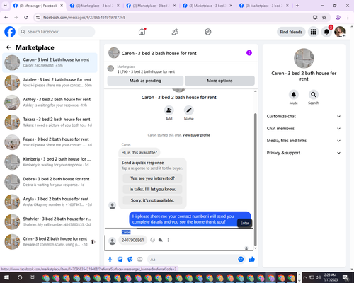Click More options button
This screenshot has width=354, height=283.
click(x=219, y=81)
